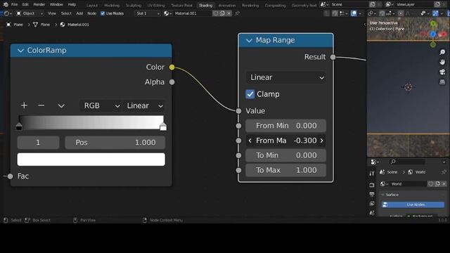Open the Window menu
Image resolution: width=450 pixels, height=253 pixels.
(56, 5)
